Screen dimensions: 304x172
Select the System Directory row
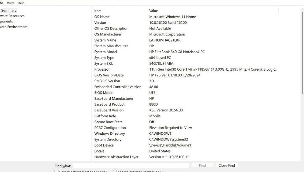[x=186, y=140]
